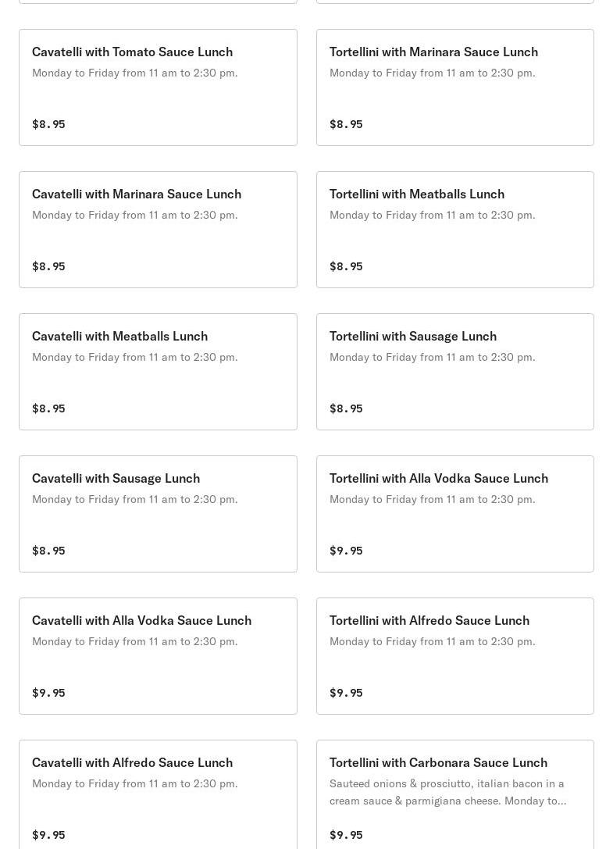Click $8.95 price under Cavatelli Tomato Sauce
Image resolution: width=613 pixels, height=849 pixels.
48,124
